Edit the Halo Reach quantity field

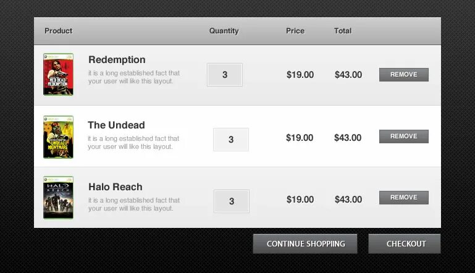pos(232,201)
